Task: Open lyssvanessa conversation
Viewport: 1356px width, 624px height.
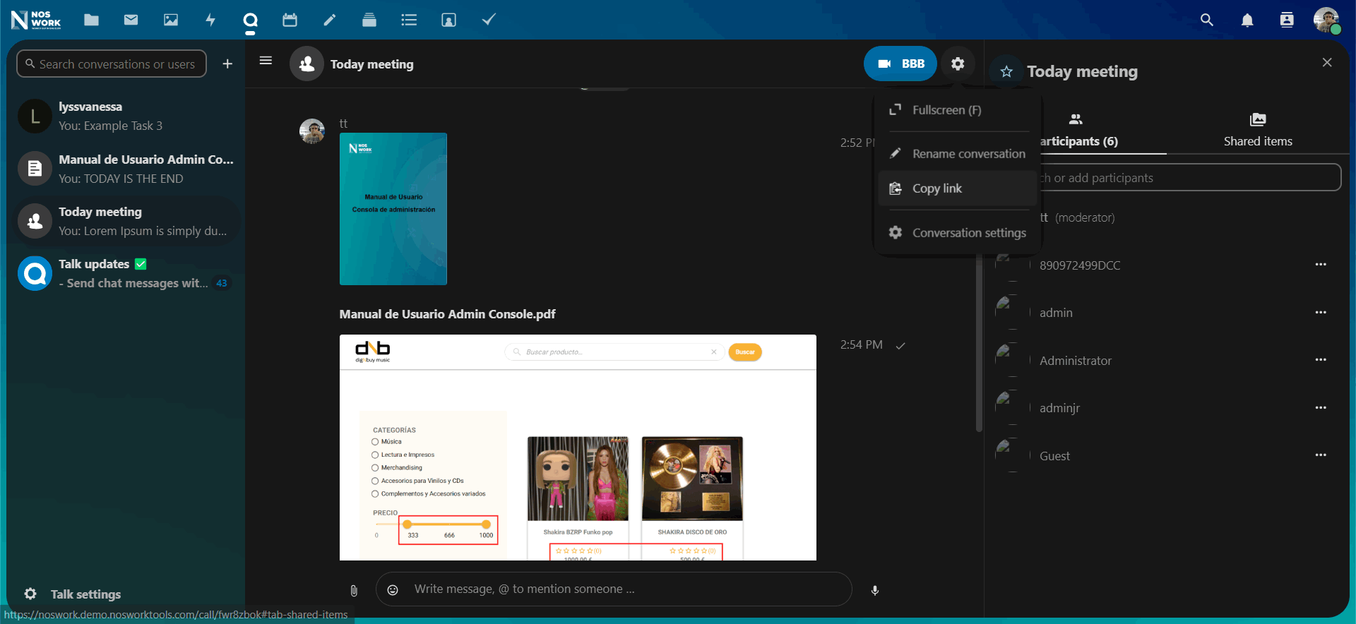Action: 127,116
